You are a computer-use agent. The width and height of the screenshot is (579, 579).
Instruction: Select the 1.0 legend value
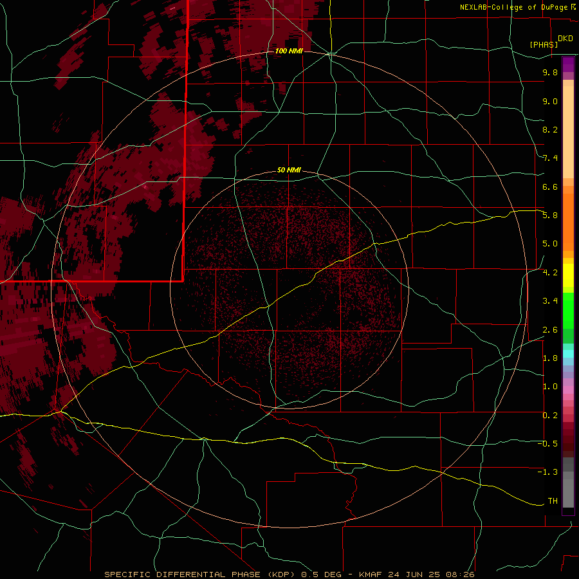point(550,387)
